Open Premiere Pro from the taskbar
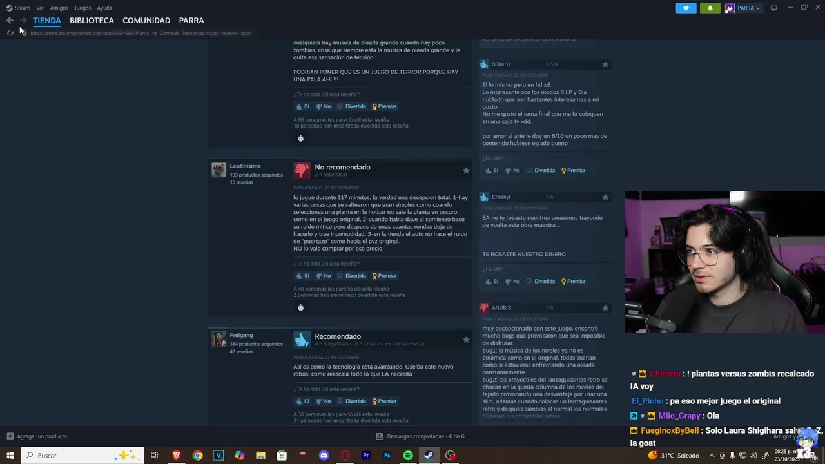The image size is (825, 464). point(366,456)
